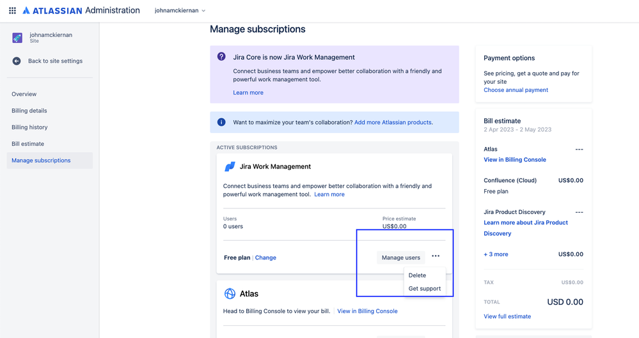The height and width of the screenshot is (338, 639).
Task: Open the app switcher grid icon
Action: (x=12, y=11)
